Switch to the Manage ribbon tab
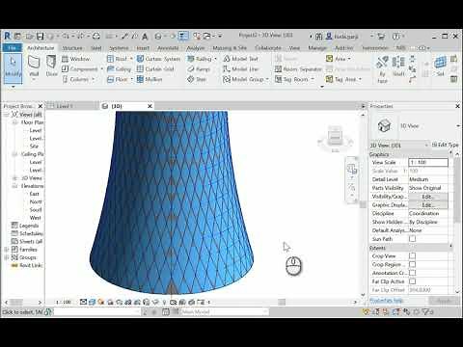Viewport: 463px width, 347px height. point(317,48)
